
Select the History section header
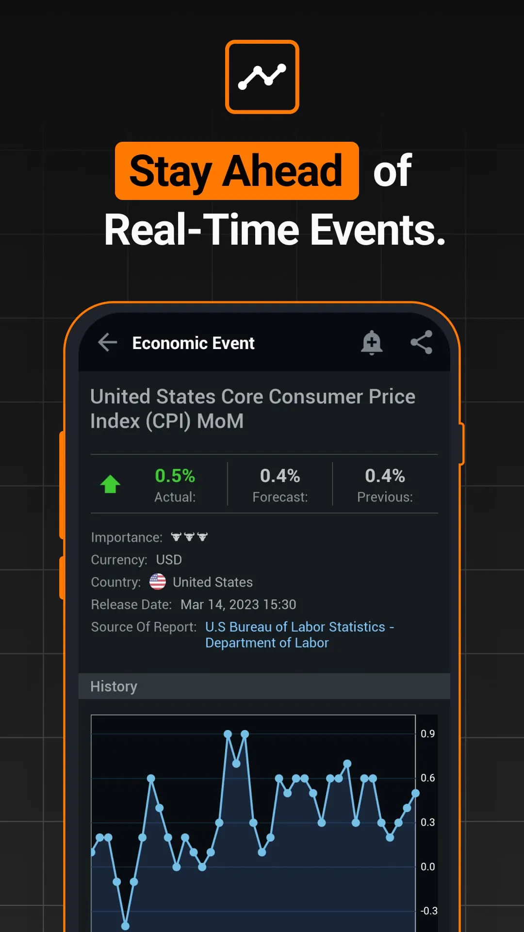coord(113,686)
